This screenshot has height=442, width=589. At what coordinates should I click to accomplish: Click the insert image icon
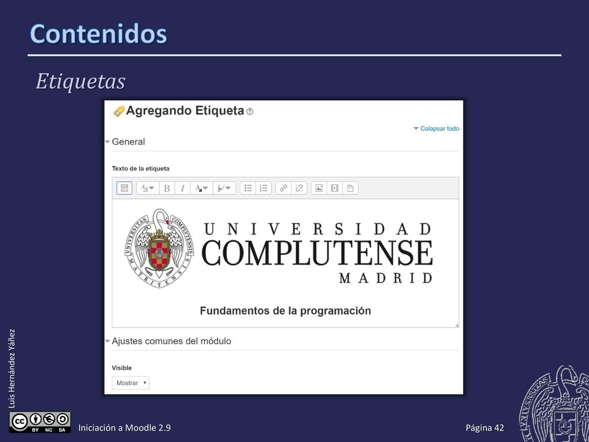pyautogui.click(x=319, y=188)
